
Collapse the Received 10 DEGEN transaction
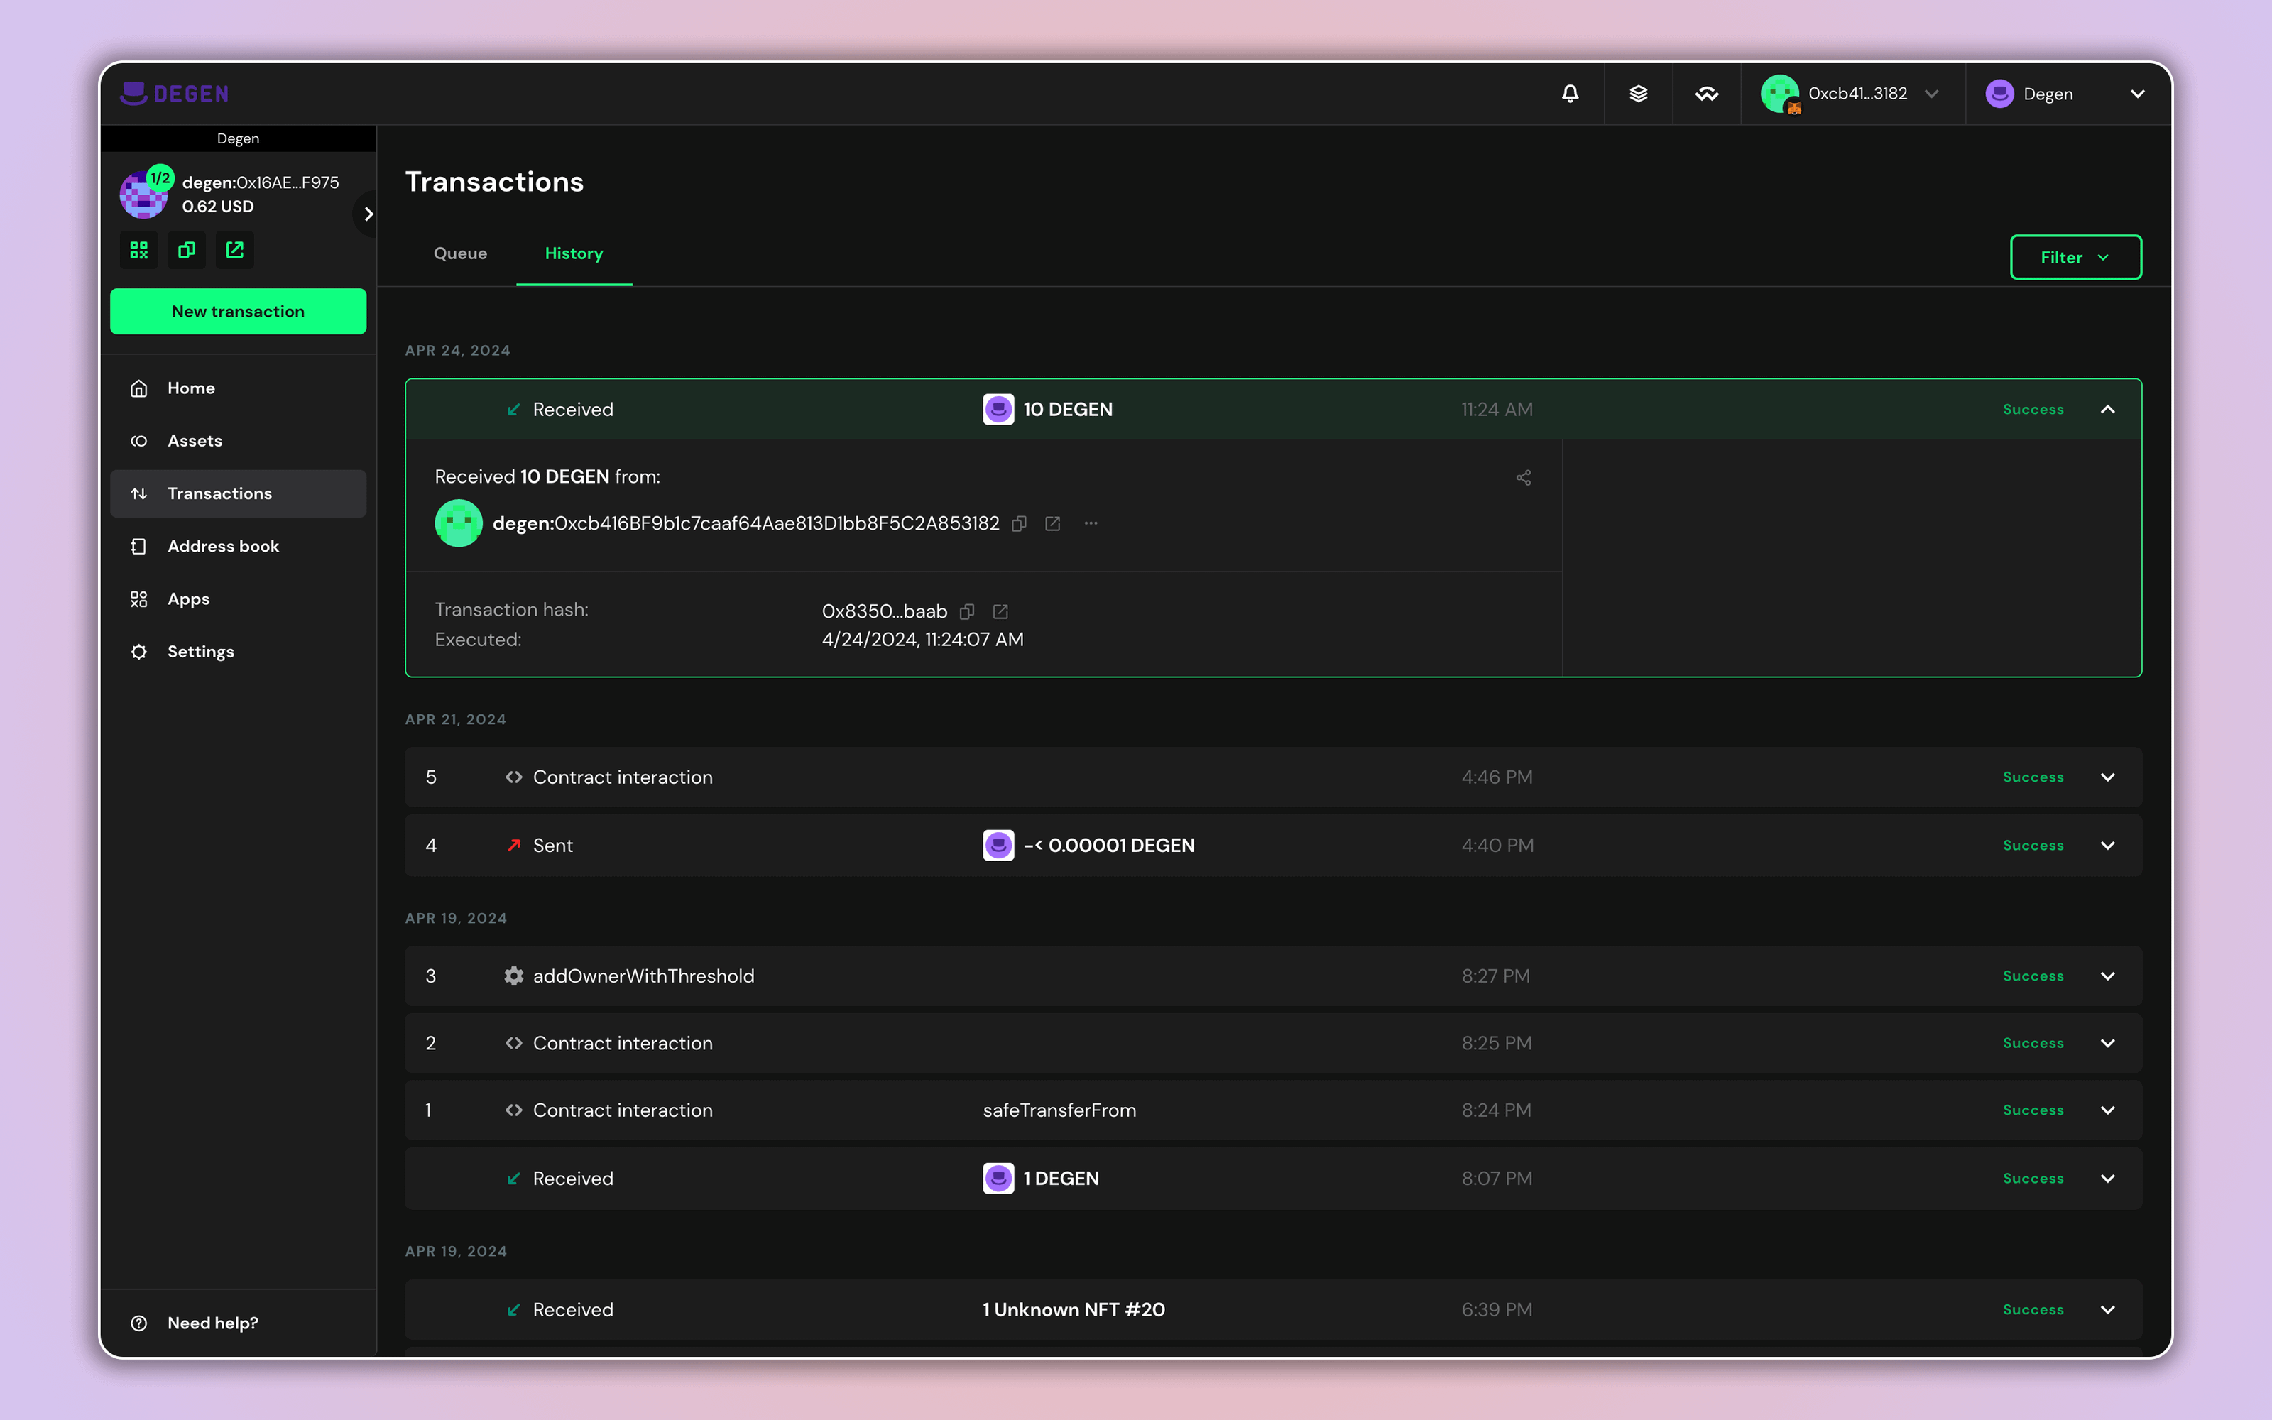pos(2108,410)
